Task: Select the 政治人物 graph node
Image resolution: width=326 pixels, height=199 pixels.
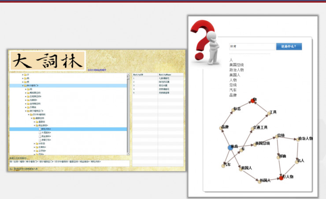Action: pyautogui.click(x=298, y=139)
